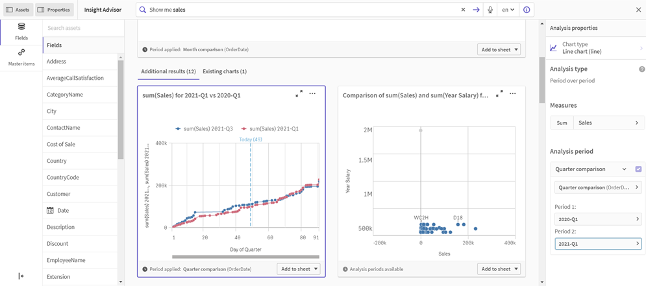Clear the search query with X icon
Screen dimensions: 646x286
pyautogui.click(x=463, y=10)
